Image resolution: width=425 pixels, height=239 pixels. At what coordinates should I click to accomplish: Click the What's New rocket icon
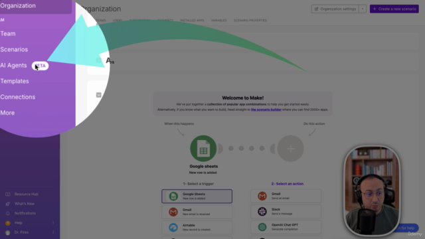8,204
